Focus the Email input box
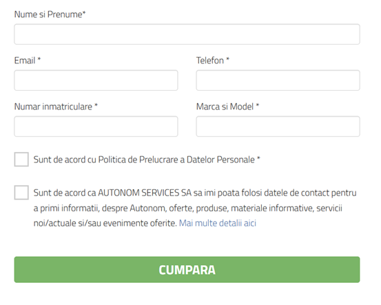 pyautogui.click(x=96, y=81)
